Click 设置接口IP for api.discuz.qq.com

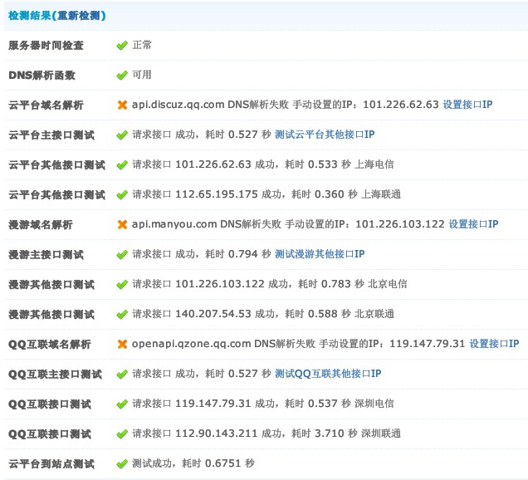click(467, 105)
